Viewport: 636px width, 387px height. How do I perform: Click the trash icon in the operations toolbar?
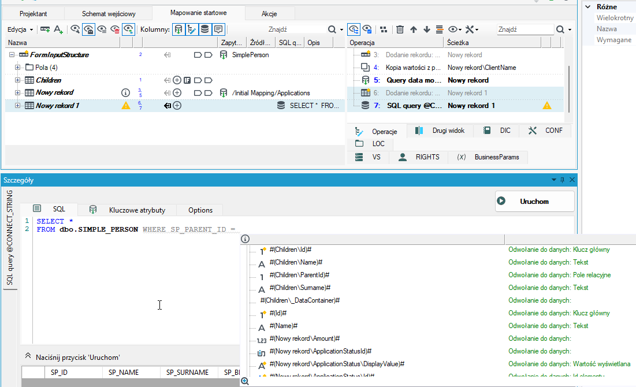point(400,29)
